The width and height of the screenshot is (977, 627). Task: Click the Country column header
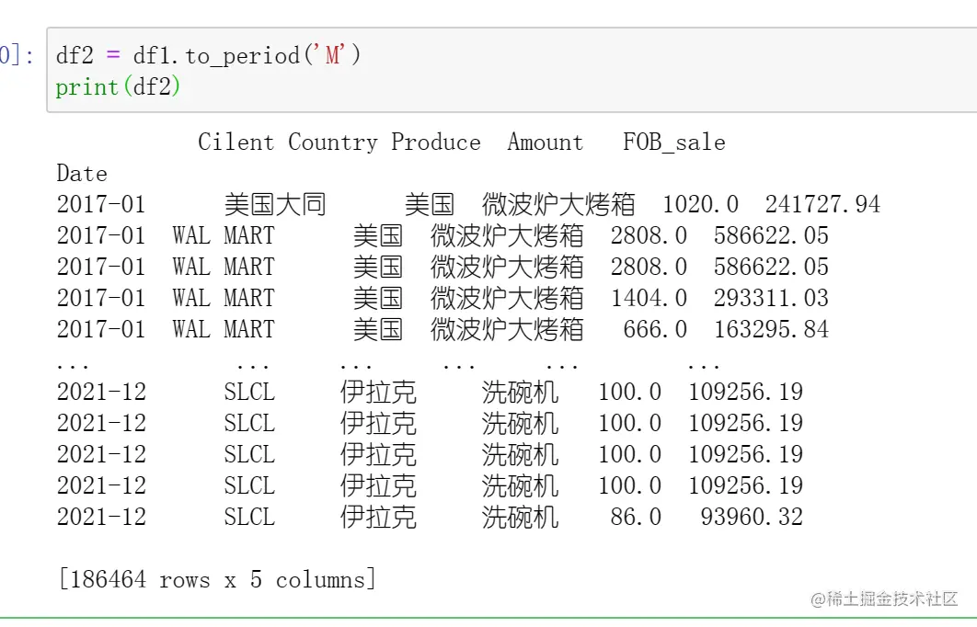coord(332,142)
